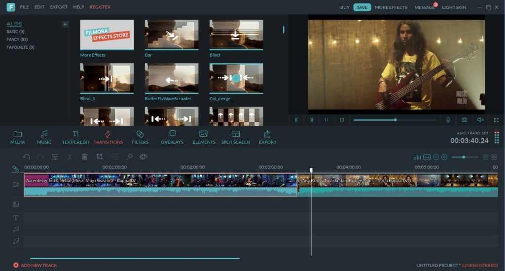Click the crop tool icon
The height and width of the screenshot is (271, 505).
point(100,156)
